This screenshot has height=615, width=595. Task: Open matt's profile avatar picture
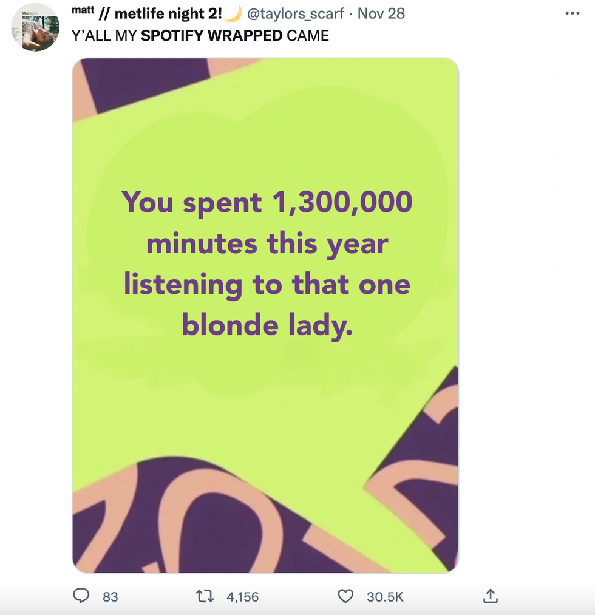click(35, 27)
